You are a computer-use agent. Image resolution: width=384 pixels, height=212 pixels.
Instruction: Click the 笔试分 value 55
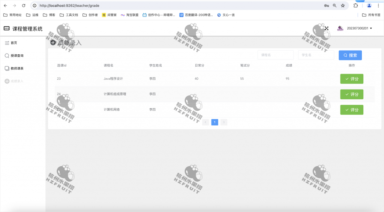tap(242, 79)
